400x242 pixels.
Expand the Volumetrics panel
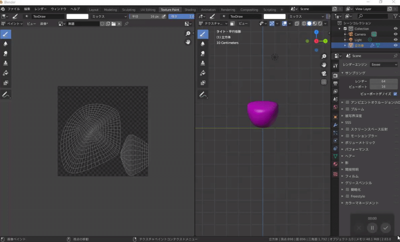click(x=360, y=143)
